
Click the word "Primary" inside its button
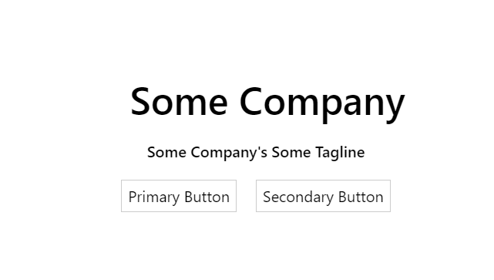[x=154, y=197]
